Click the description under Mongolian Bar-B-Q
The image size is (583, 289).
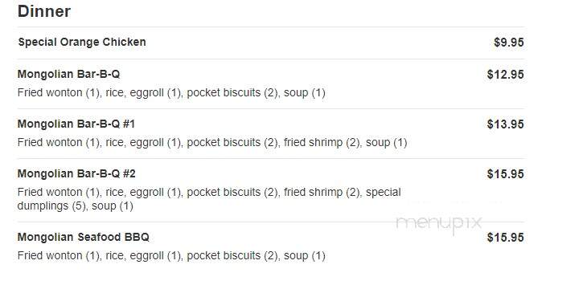tap(171, 93)
